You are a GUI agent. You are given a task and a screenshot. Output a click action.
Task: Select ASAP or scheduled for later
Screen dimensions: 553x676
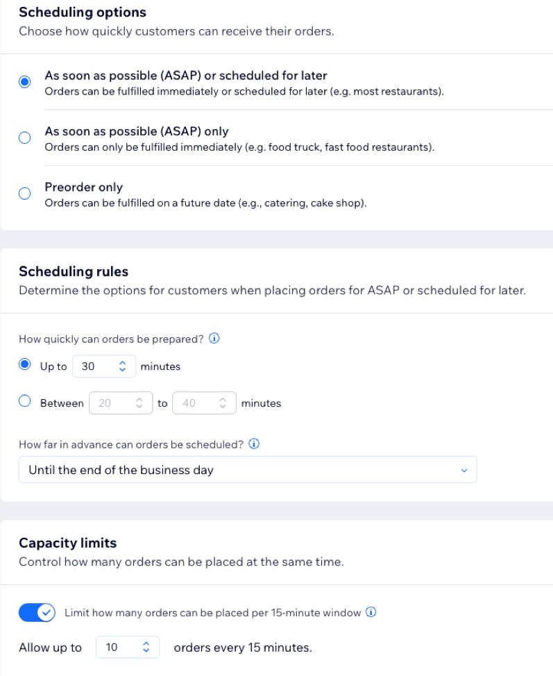pos(25,81)
